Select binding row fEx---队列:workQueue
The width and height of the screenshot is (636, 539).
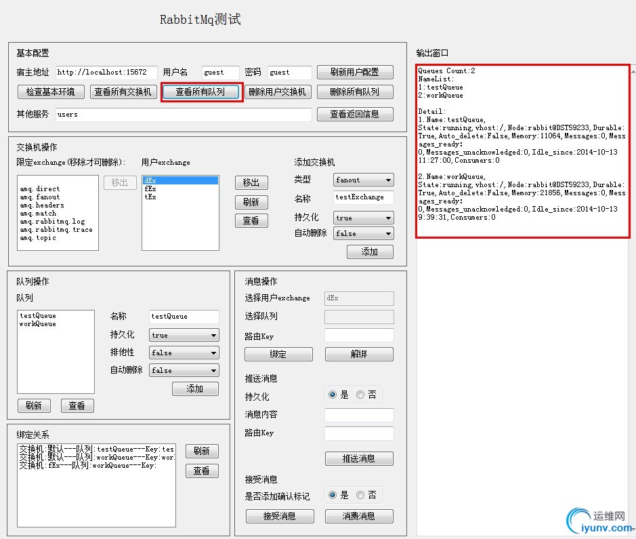(88, 465)
